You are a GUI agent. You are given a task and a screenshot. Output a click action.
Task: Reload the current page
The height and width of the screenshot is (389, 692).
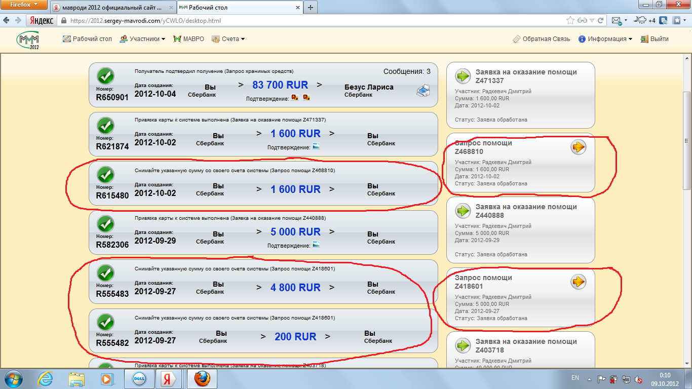600,21
